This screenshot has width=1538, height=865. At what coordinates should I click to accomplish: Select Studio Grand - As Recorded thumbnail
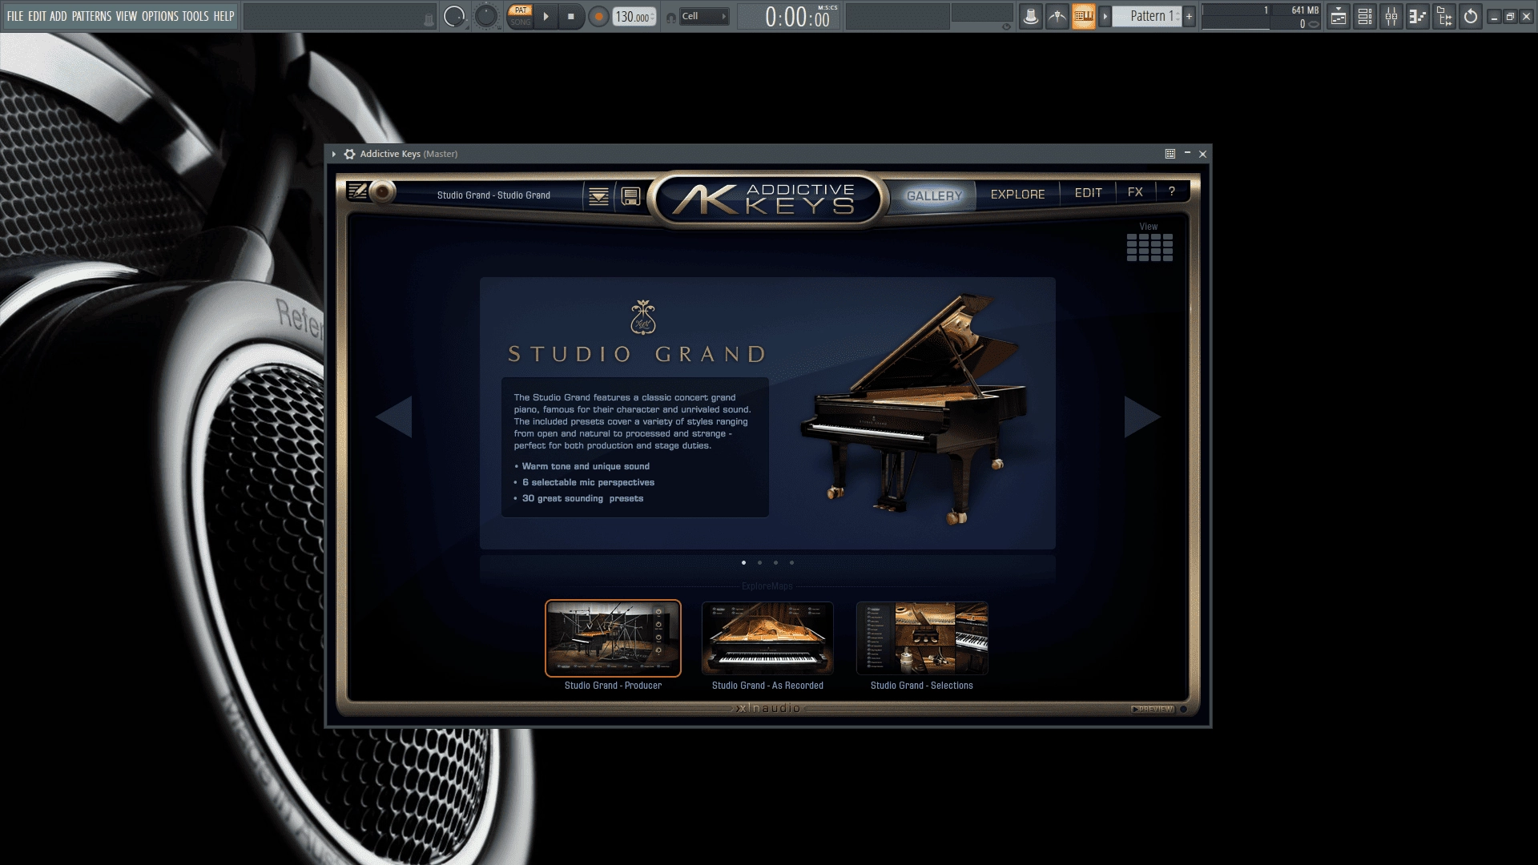(767, 638)
